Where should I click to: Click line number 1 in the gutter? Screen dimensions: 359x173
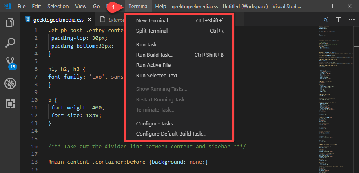(36, 31)
